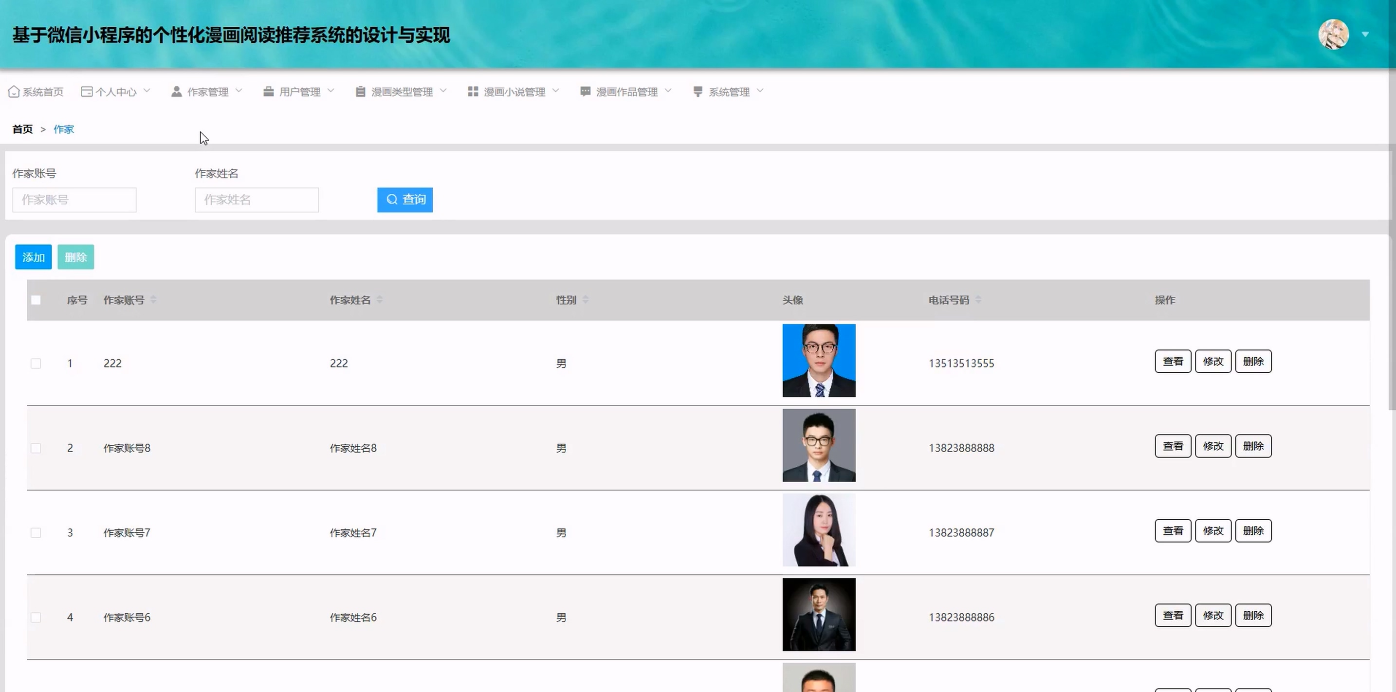
Task: Click the 添加 button to add a writer
Action: [x=33, y=257]
